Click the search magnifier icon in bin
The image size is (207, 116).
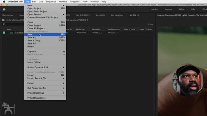pos(4,24)
